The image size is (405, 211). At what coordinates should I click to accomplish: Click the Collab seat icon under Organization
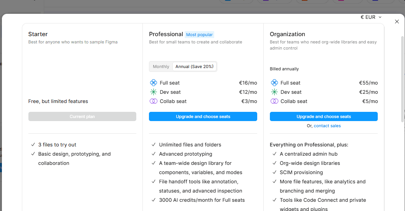[x=274, y=101]
